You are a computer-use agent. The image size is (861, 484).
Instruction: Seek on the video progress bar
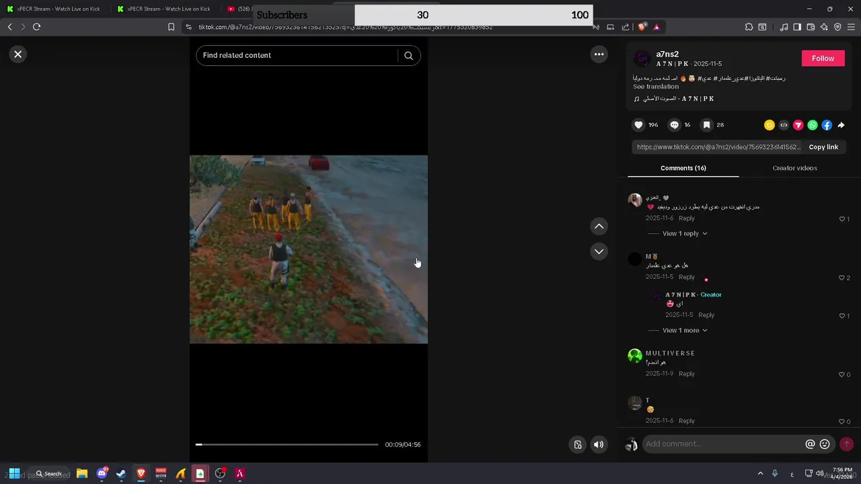[287, 444]
